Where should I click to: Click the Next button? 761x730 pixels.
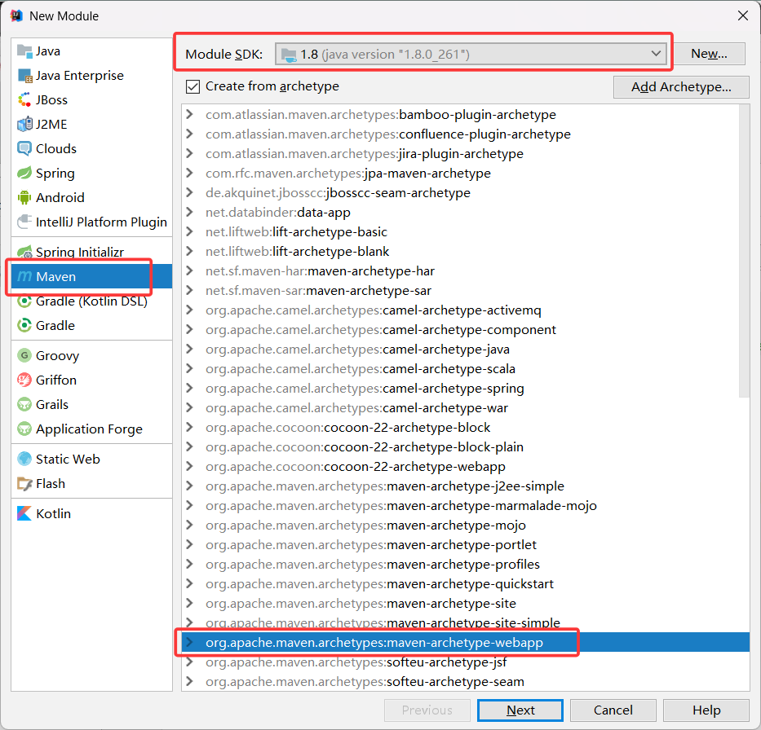click(x=520, y=710)
